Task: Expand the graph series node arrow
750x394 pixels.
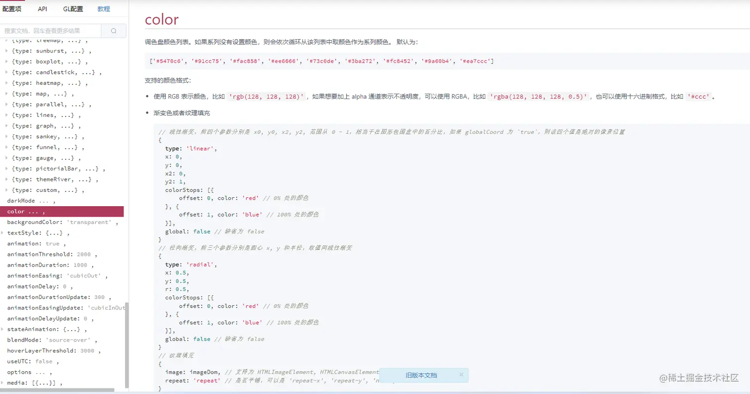Action: (x=6, y=126)
